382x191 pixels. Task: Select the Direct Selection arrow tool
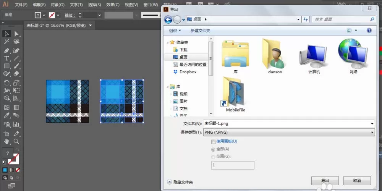click(16, 34)
